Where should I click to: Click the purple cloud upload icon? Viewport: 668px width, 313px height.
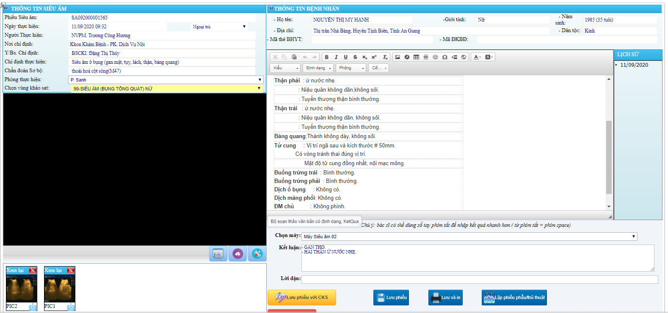[237, 254]
